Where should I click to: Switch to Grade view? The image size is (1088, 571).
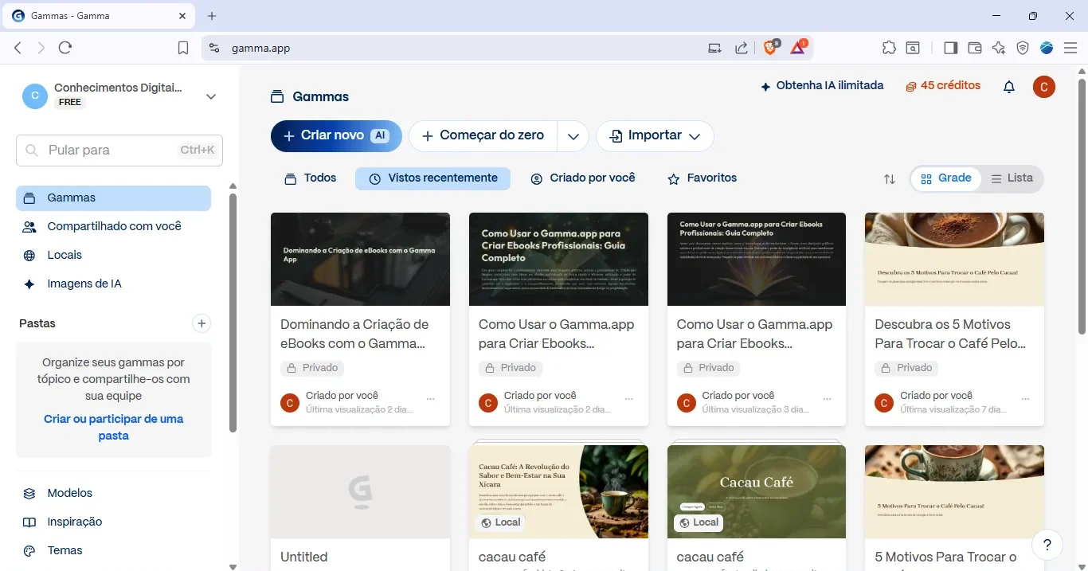pyautogui.click(x=945, y=178)
